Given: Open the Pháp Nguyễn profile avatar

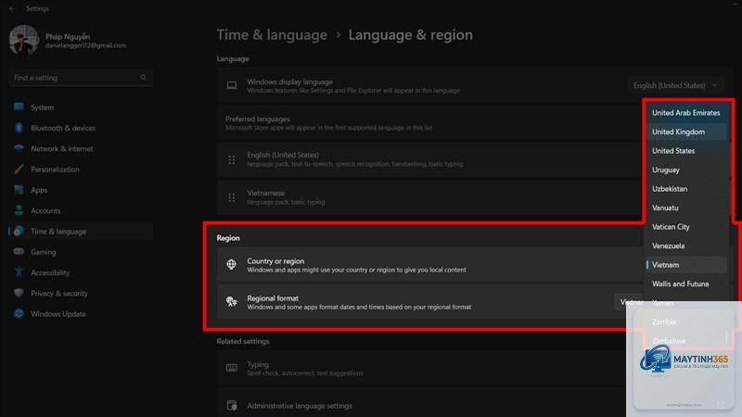Looking at the screenshot, I should (x=24, y=40).
